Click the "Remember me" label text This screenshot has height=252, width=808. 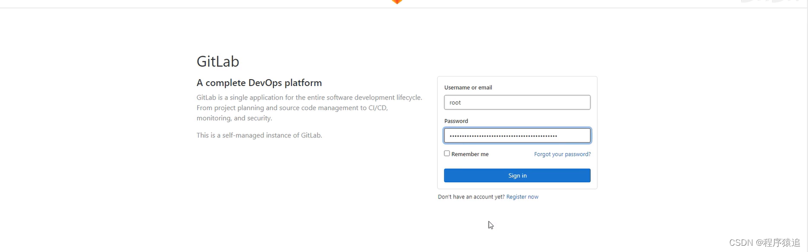pos(470,154)
